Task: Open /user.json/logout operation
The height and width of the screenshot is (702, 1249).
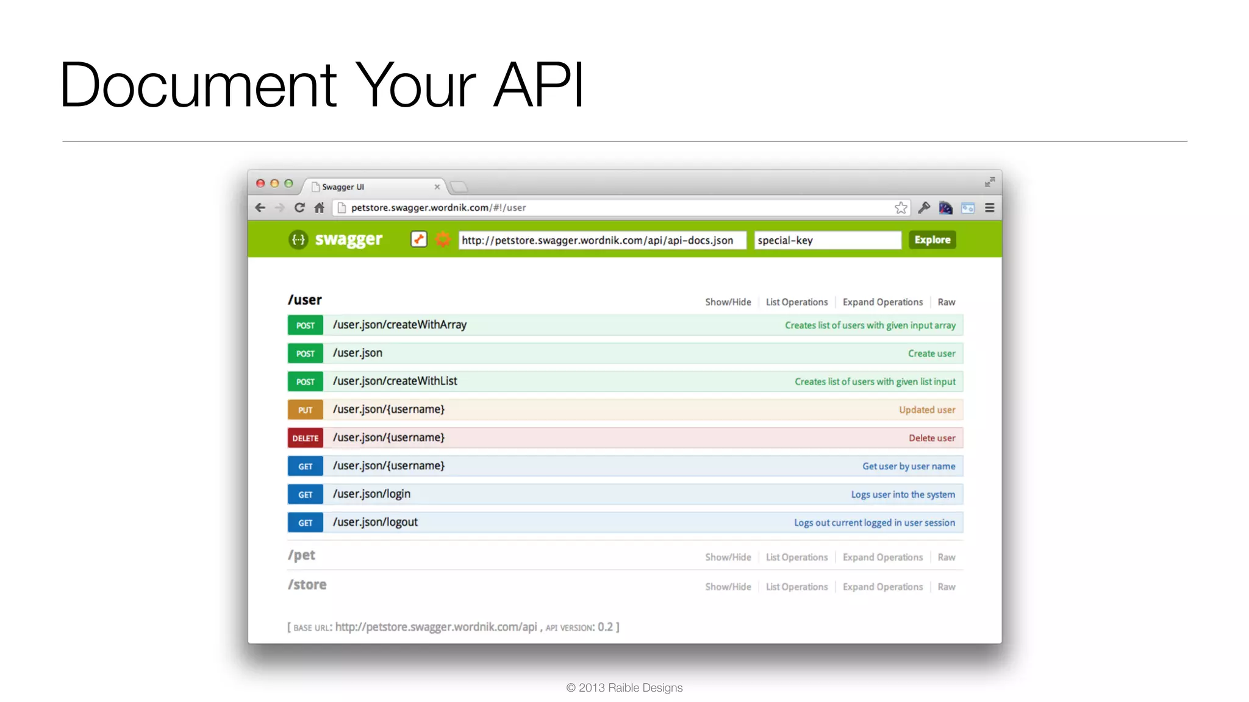Action: 375,522
